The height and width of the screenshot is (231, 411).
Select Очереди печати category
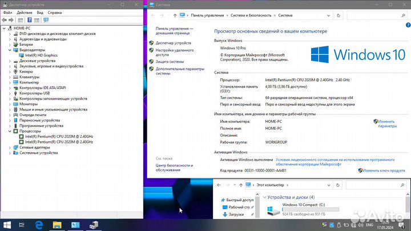click(33, 115)
